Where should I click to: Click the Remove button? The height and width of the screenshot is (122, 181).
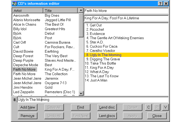coord(28,116)
